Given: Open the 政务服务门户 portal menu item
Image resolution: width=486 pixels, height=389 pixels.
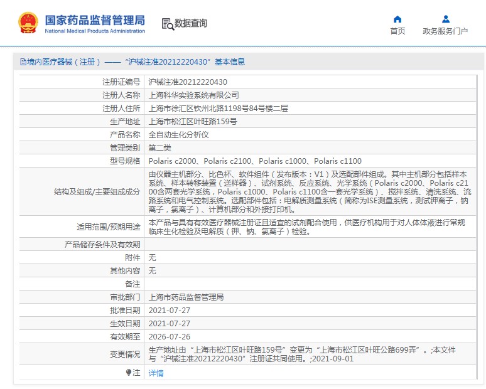Looking at the screenshot, I should coord(445,31).
